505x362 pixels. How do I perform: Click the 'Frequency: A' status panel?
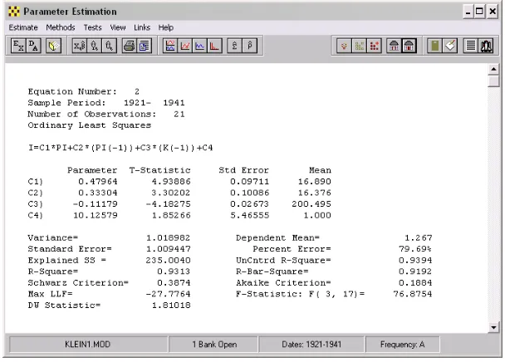(403, 345)
